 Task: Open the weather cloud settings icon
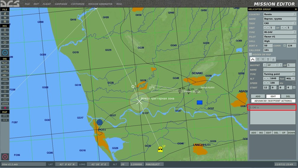(5, 34)
